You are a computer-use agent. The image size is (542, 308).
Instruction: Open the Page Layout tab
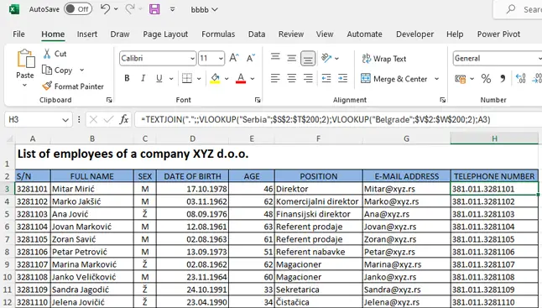pyautogui.click(x=165, y=34)
